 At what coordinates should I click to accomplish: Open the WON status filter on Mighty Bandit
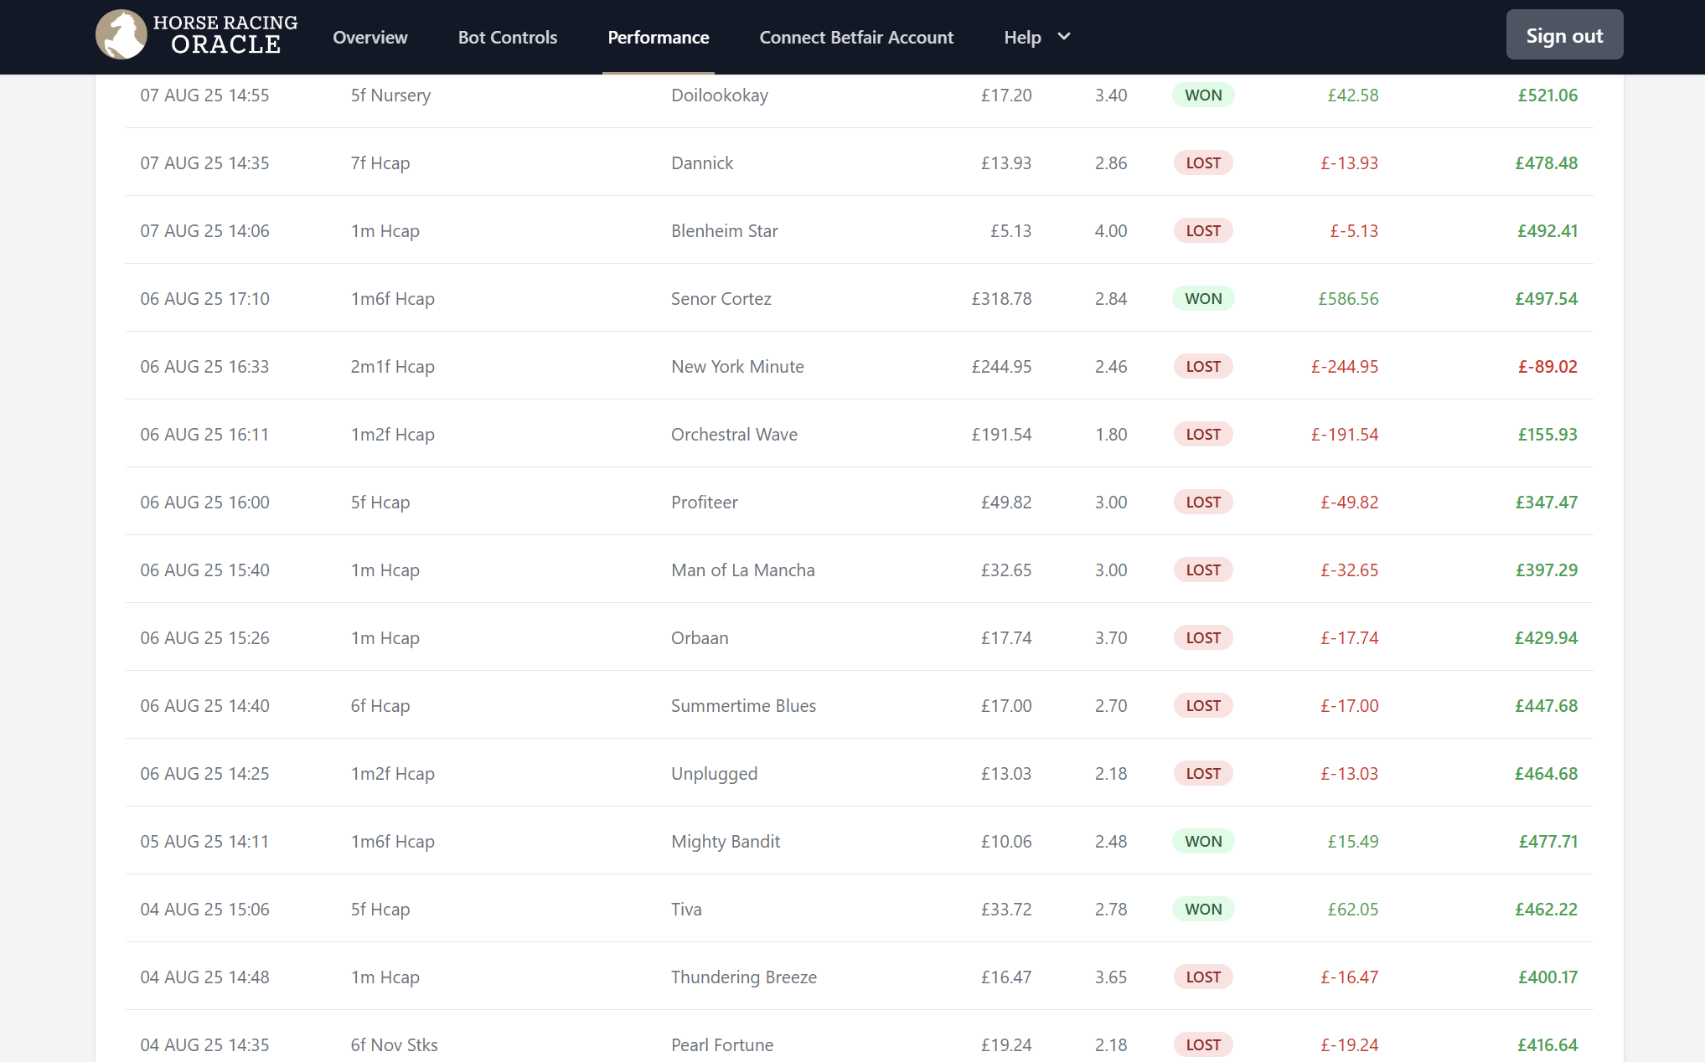(x=1203, y=841)
